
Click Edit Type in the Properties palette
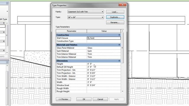4,19
